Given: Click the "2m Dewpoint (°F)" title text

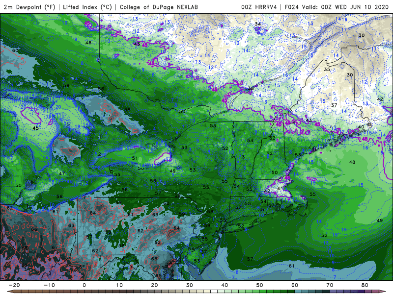Looking at the screenshot, I should 29,7.
